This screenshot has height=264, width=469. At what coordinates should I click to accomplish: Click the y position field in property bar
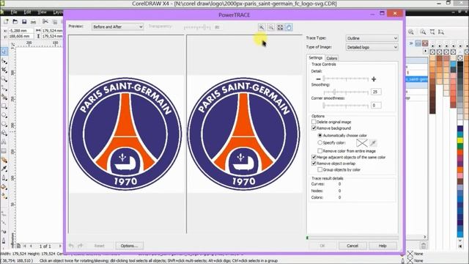(x=21, y=36)
